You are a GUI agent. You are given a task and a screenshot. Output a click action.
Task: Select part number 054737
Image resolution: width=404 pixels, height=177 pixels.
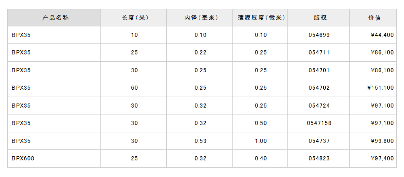coord(319,141)
